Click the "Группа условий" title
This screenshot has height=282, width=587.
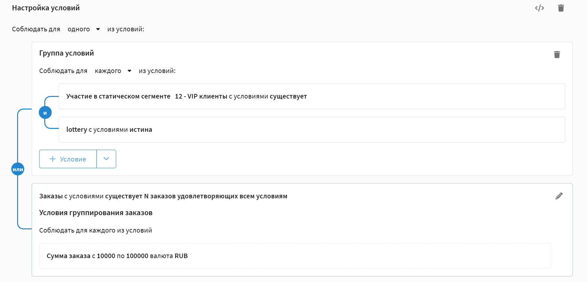[x=67, y=53]
